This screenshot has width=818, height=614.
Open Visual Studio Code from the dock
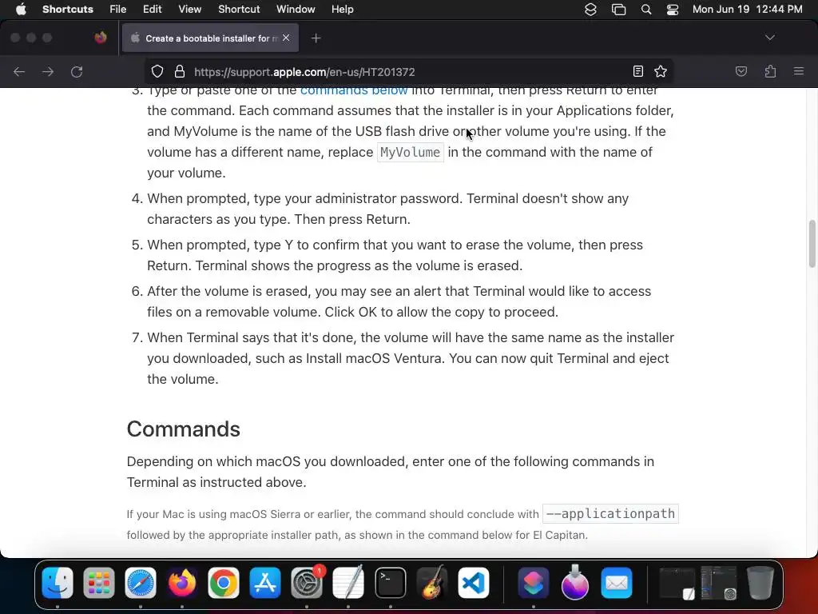tap(473, 582)
